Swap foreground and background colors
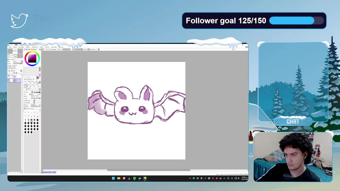The width and height of the screenshot is (340, 191). [40, 77]
